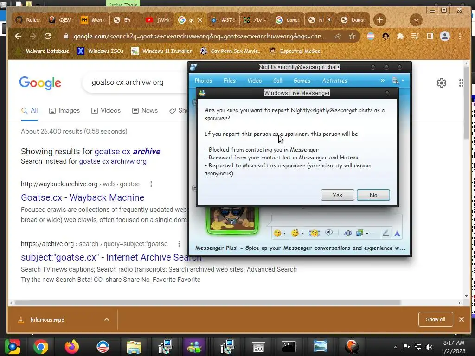Click the change font icon in Messenger
The height and width of the screenshot is (356, 475).
pos(348,233)
